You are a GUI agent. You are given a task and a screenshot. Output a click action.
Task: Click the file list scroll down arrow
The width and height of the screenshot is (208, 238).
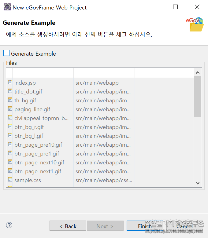pos(198,183)
